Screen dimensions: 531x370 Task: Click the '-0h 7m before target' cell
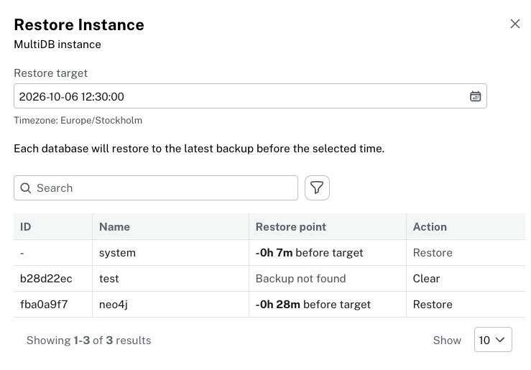pyautogui.click(x=328, y=253)
